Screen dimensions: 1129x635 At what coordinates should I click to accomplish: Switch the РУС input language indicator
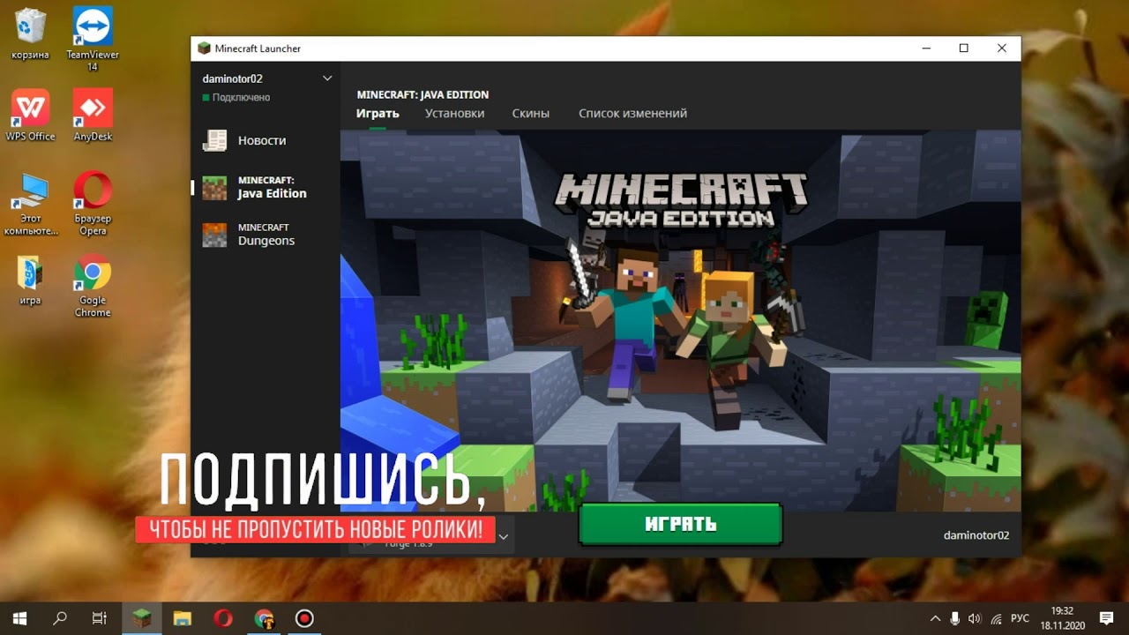1020,618
